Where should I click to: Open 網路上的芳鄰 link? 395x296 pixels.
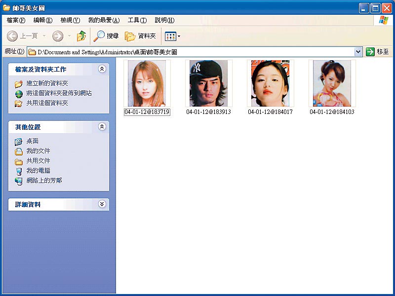click(x=44, y=180)
